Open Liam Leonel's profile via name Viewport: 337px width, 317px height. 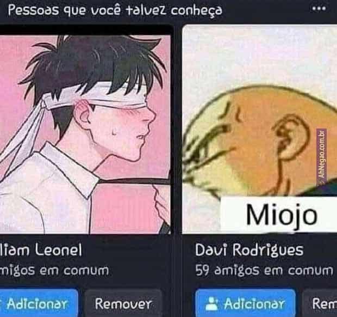pyautogui.click(x=41, y=250)
